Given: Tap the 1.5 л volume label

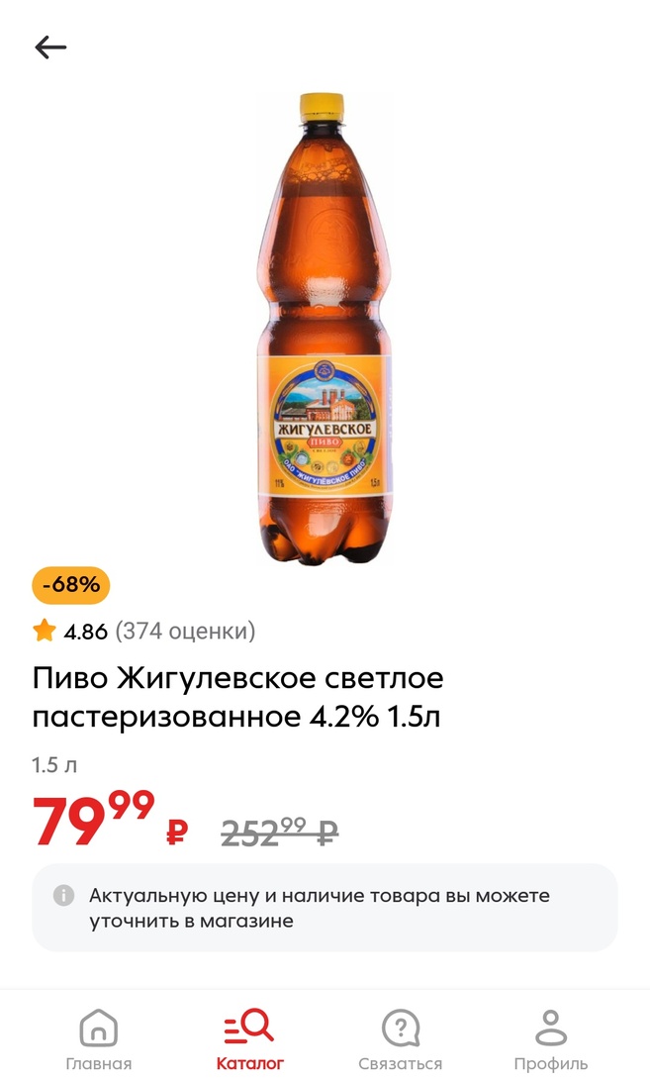Looking at the screenshot, I should (x=54, y=765).
